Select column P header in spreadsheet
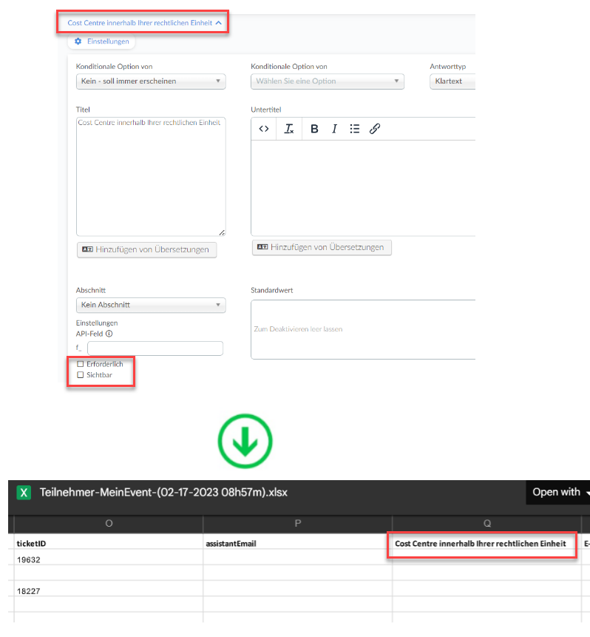The width and height of the screenshot is (590, 637). 298,524
